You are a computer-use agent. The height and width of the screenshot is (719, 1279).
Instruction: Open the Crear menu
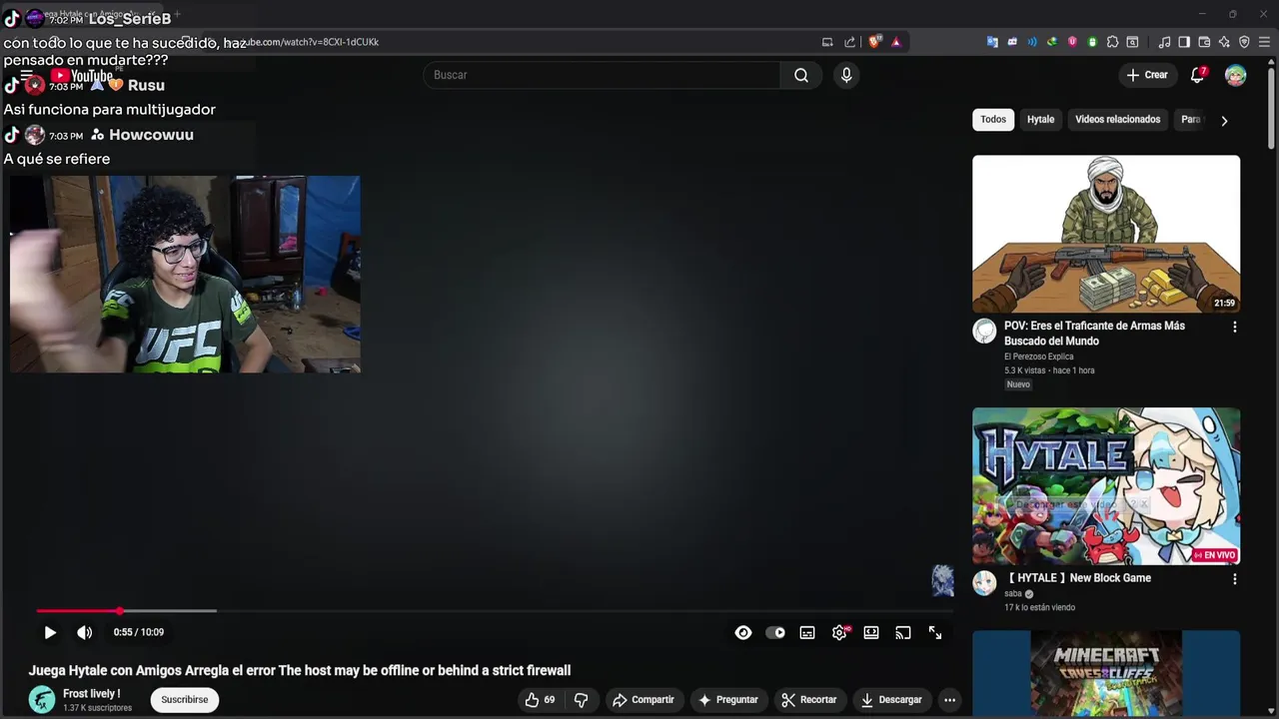pos(1147,75)
